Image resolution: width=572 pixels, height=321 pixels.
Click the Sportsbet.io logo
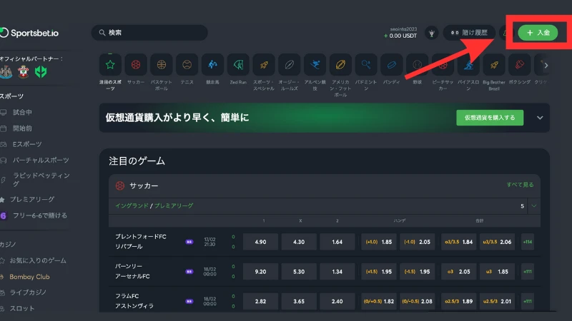29,33
